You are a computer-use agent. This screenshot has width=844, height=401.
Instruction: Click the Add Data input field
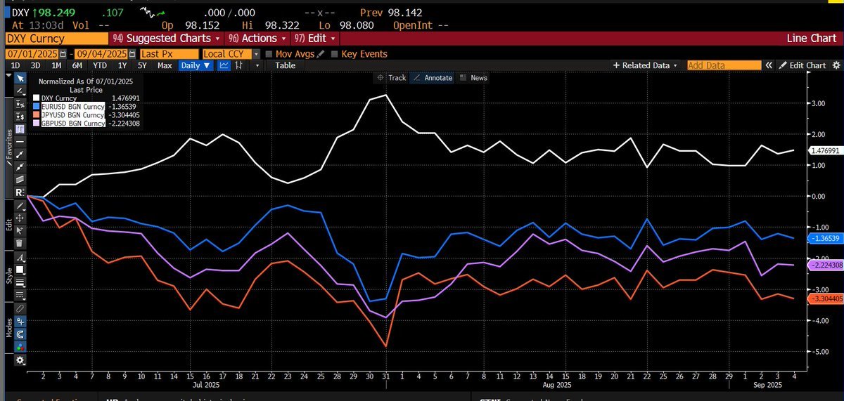click(723, 65)
